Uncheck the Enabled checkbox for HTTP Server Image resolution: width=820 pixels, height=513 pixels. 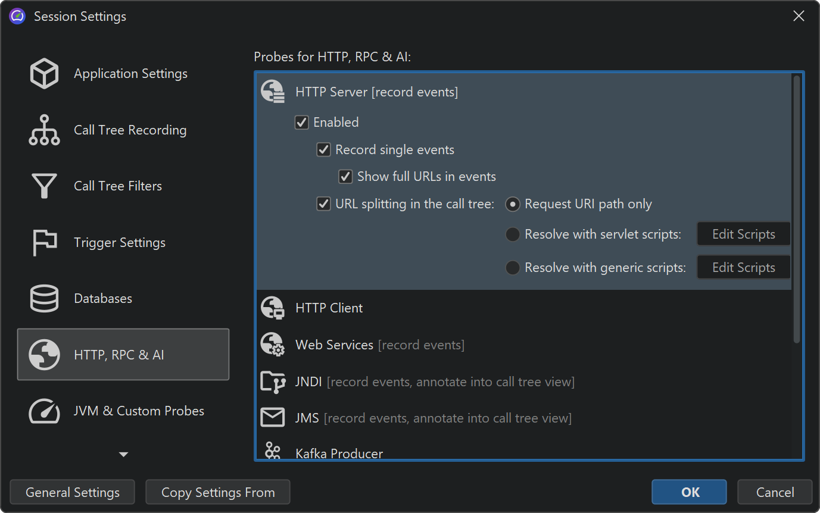(x=302, y=123)
